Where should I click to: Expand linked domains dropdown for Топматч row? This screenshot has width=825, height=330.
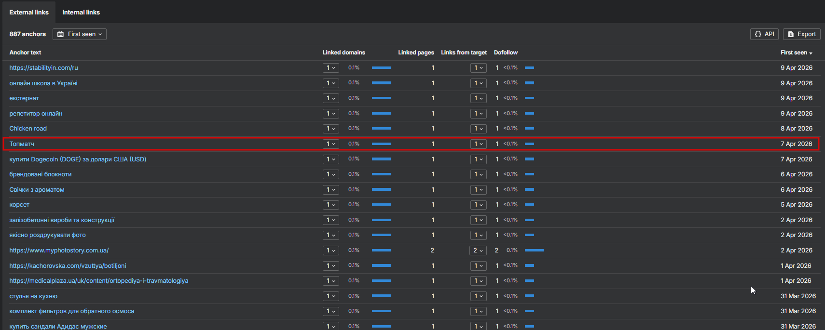(x=331, y=144)
